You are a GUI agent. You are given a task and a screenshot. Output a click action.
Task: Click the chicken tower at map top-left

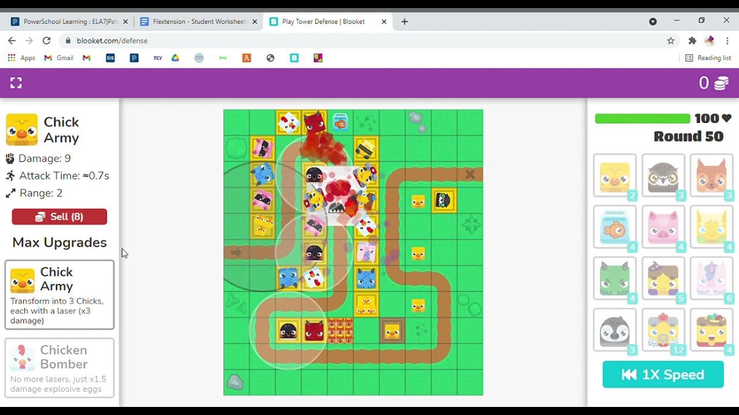(x=288, y=122)
